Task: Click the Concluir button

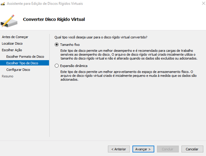Action: click(168, 149)
